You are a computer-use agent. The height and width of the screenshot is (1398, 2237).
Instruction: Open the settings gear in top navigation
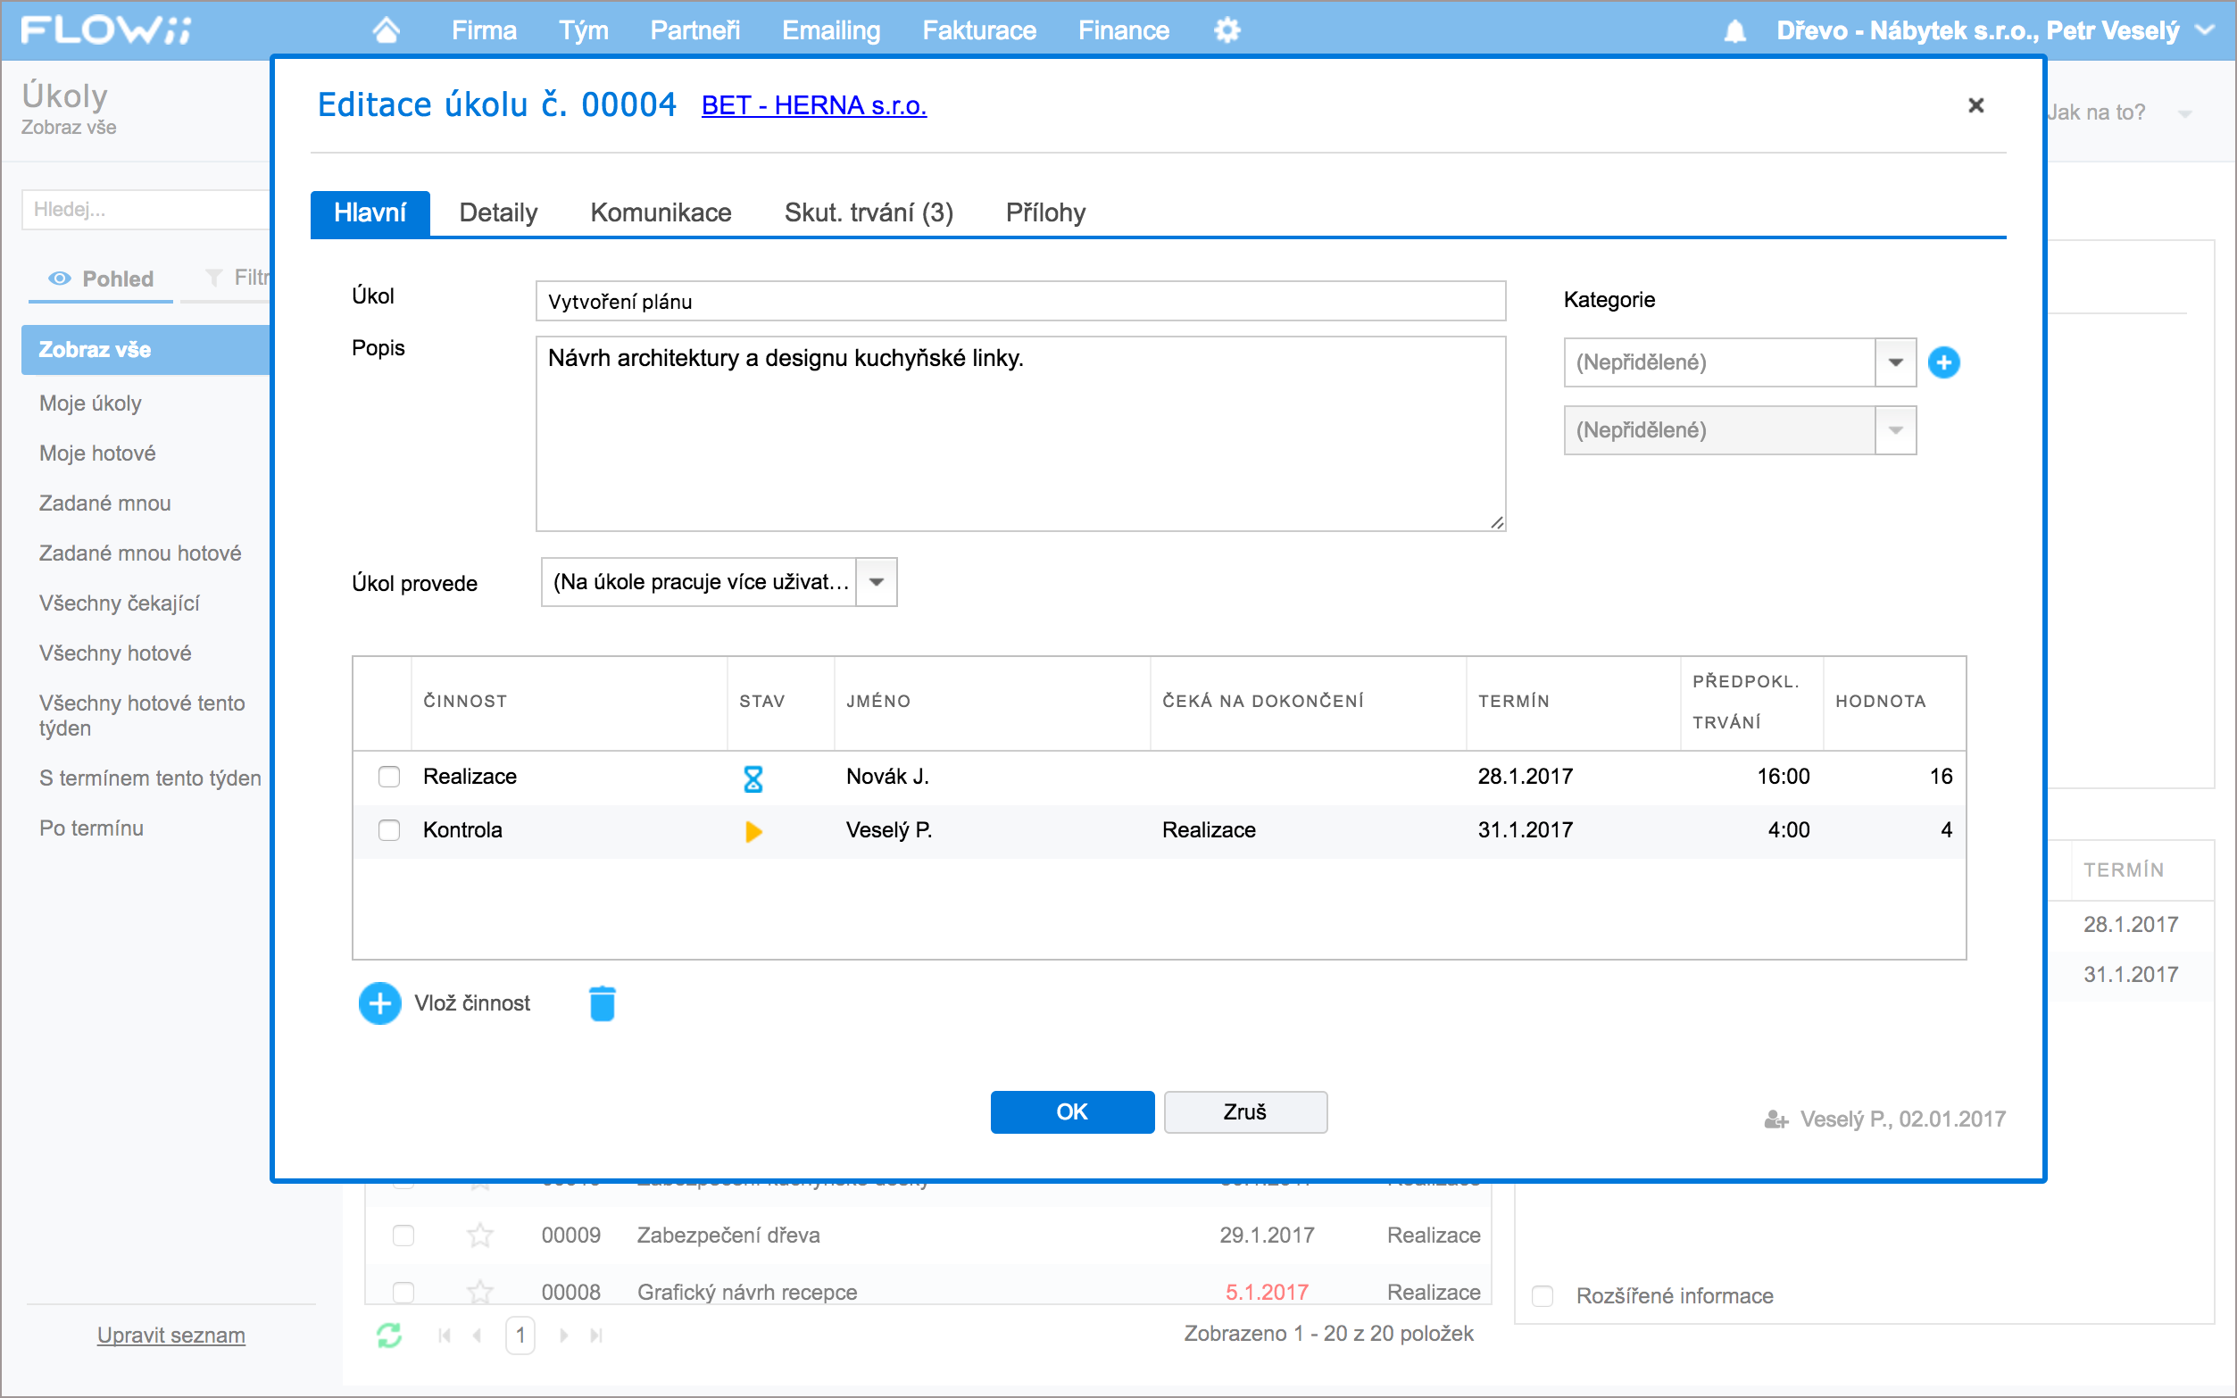click(1227, 30)
